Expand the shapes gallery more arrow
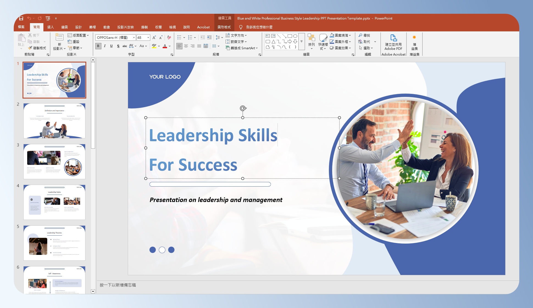The width and height of the screenshot is (533, 308). (301, 41)
